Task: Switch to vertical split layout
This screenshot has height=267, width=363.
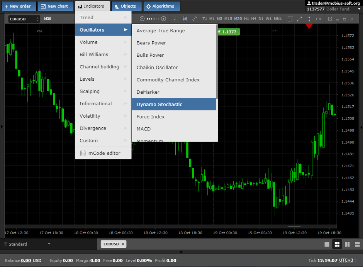Action: pos(347,244)
